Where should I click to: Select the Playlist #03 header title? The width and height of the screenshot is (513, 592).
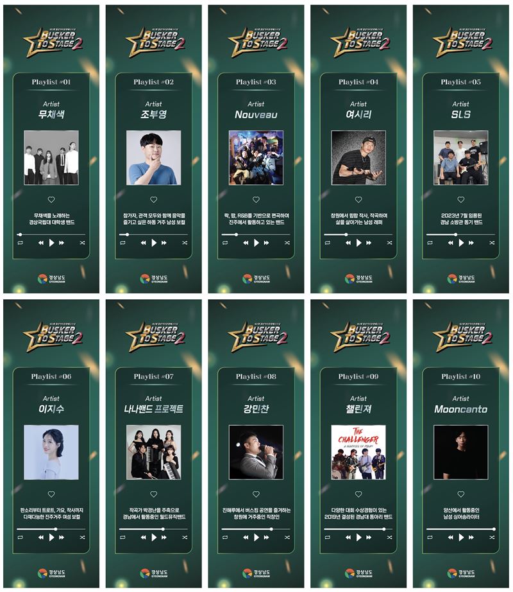click(256, 82)
